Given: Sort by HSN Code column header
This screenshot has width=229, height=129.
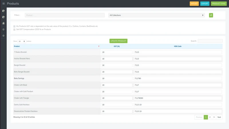Looking at the screenshot, I should [177, 46].
